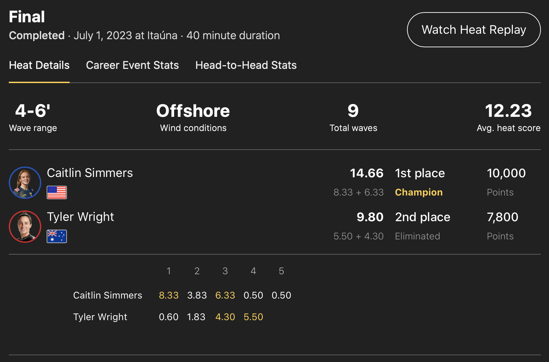The height and width of the screenshot is (362, 549).
Task: Click Wright's 5.50 fourth wave score
Action: pos(253,317)
